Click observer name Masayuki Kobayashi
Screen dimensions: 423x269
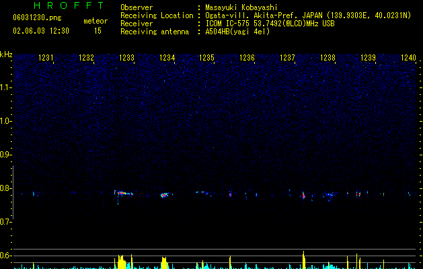coord(241,7)
